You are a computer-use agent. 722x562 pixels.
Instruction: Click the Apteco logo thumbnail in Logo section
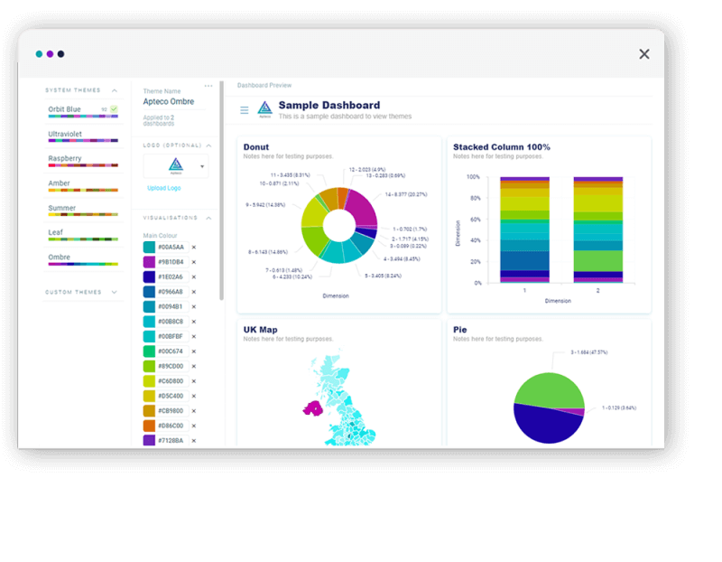(x=174, y=166)
